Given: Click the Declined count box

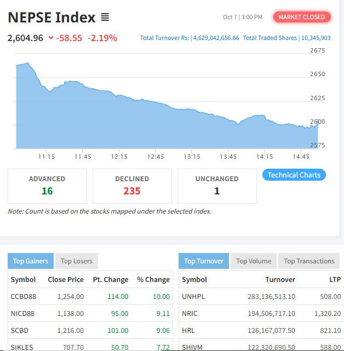Looking at the screenshot, I should click(x=132, y=186).
